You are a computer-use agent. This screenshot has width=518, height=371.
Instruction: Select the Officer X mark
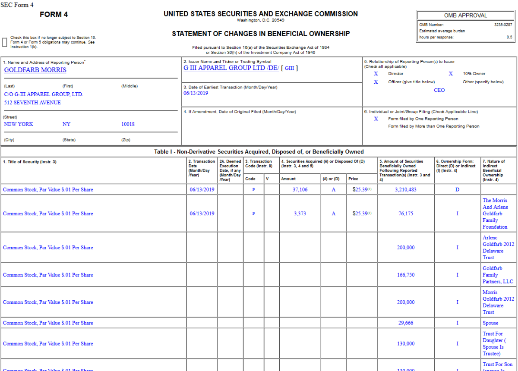click(376, 82)
